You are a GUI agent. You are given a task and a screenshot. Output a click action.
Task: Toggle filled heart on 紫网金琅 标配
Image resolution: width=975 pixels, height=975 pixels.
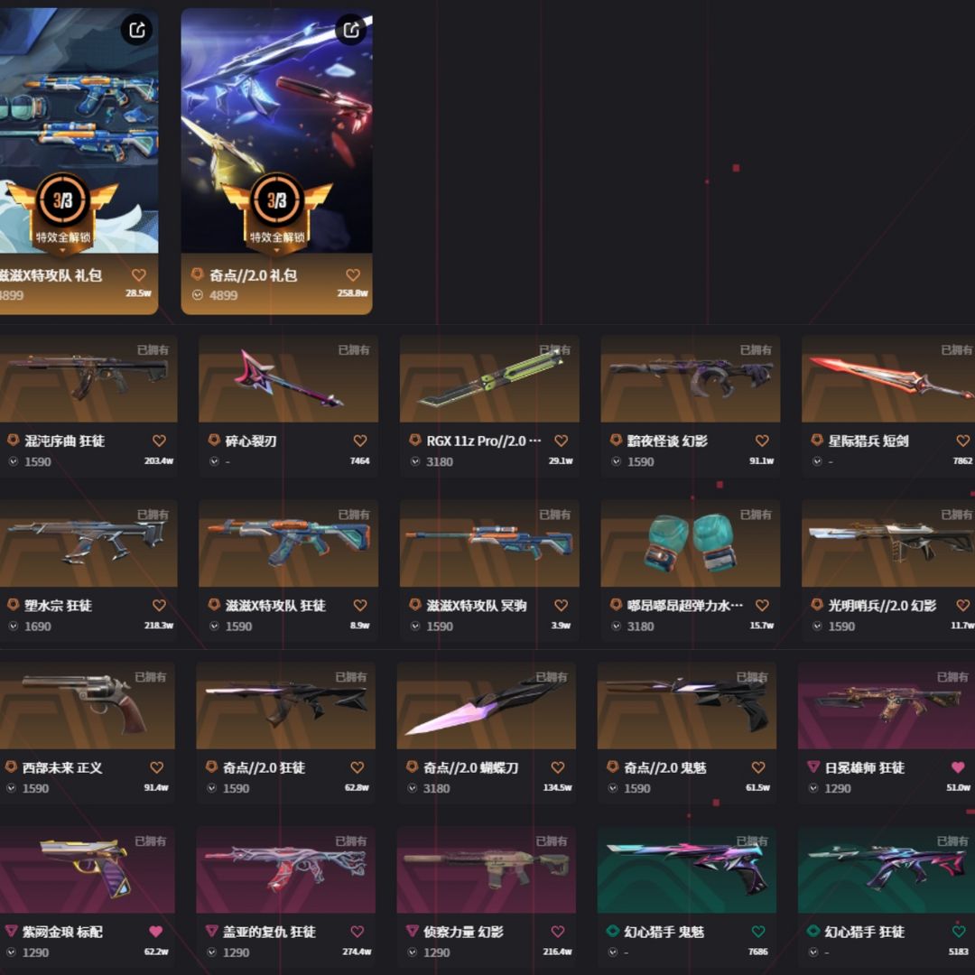click(155, 932)
